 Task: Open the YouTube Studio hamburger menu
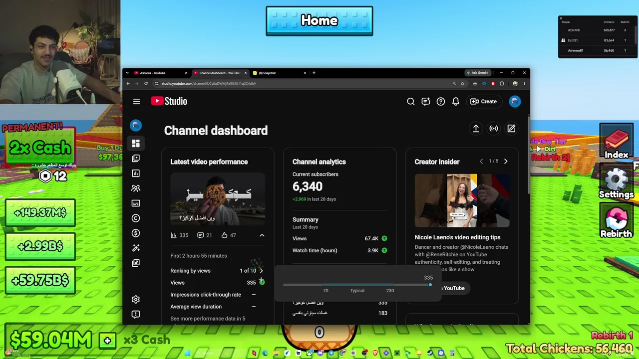(x=136, y=101)
